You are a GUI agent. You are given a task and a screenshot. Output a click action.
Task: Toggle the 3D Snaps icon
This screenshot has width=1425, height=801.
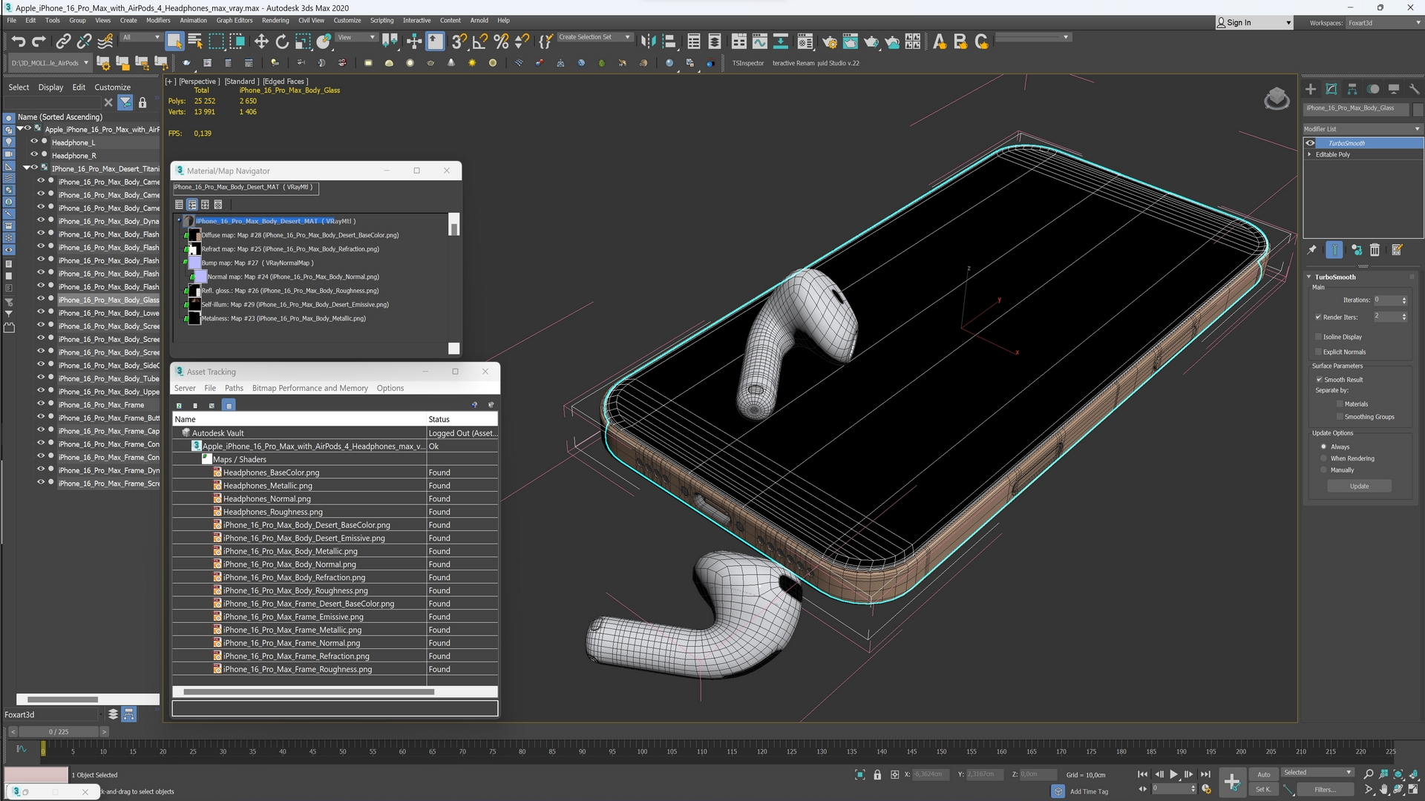coord(459,42)
